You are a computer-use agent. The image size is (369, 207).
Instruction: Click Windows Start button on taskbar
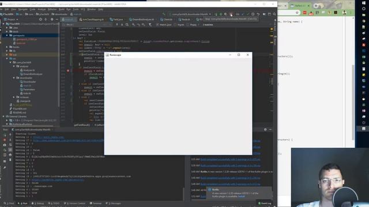[x=364, y=3]
